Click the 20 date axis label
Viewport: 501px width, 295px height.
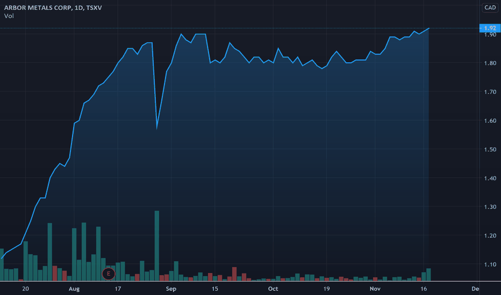point(26,289)
